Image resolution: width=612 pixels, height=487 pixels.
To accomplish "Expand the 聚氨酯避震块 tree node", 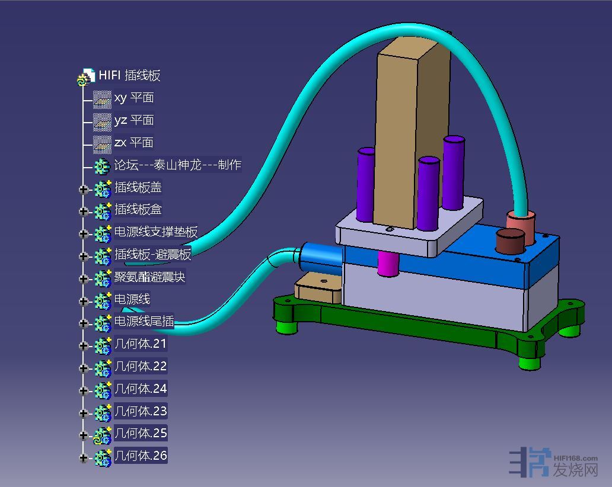I will coord(84,278).
